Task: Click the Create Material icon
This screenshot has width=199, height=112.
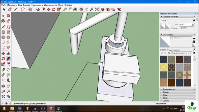Action: coord(194,42)
